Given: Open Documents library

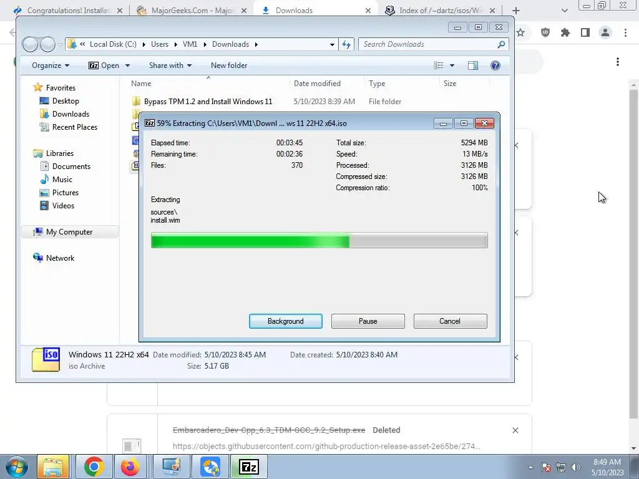Looking at the screenshot, I should [71, 166].
